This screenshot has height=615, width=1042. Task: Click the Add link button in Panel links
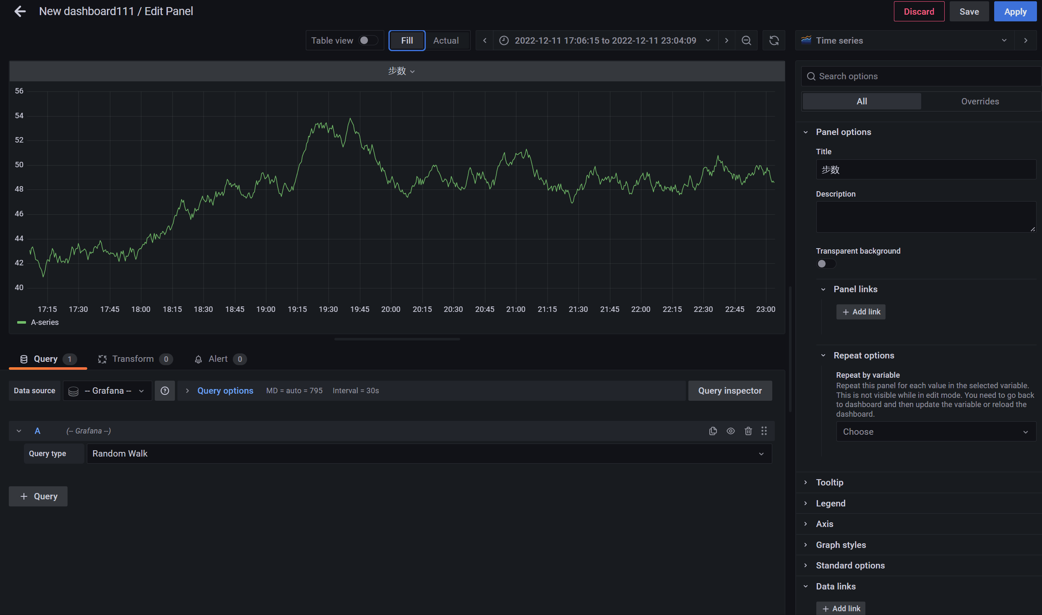[861, 311]
